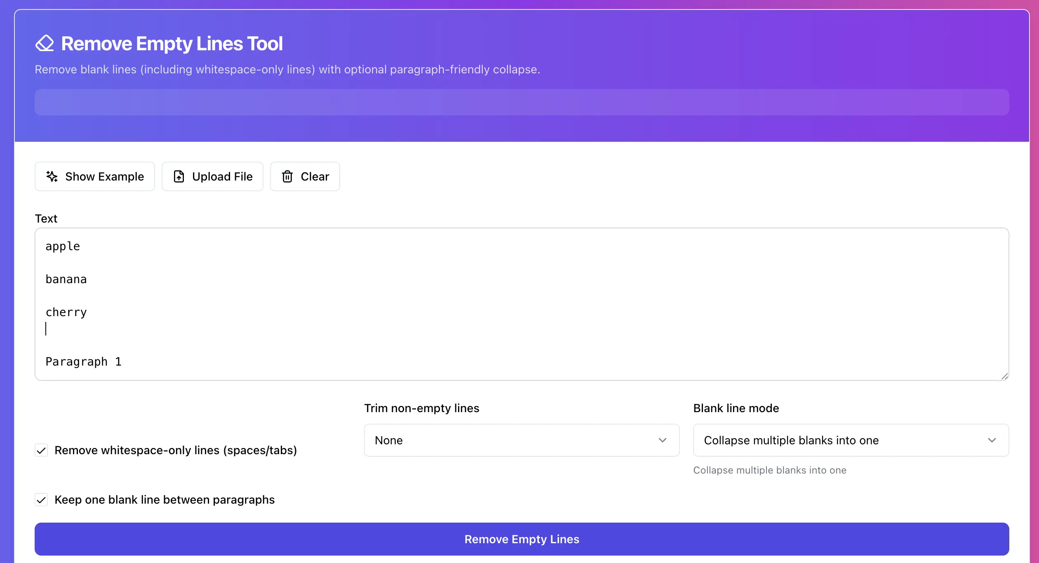Screen dimensions: 1039x563
Task: Toggle Remove whitespace-only lines checkbox
Action: click(x=41, y=450)
